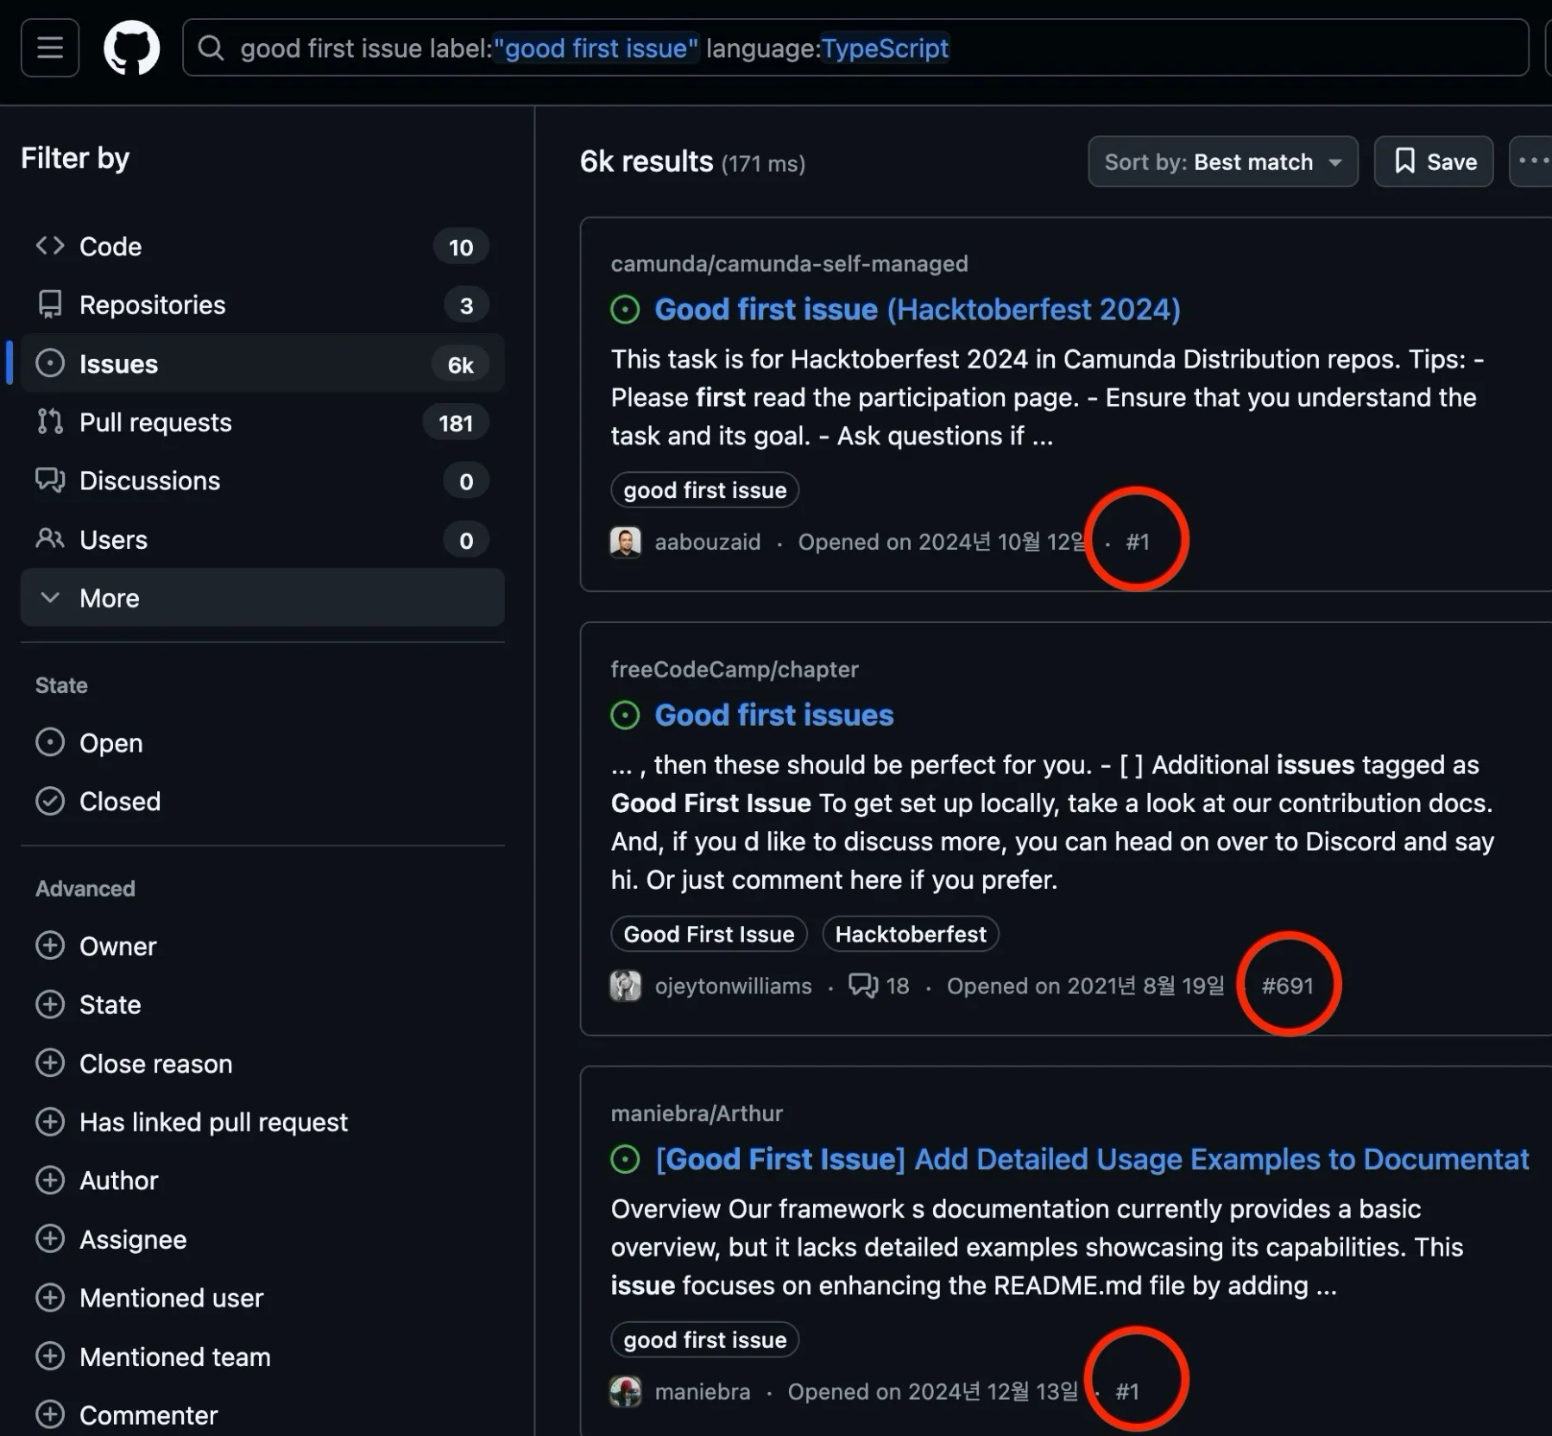Add Commenter advanced filter
1552x1436 pixels.
click(x=126, y=1415)
